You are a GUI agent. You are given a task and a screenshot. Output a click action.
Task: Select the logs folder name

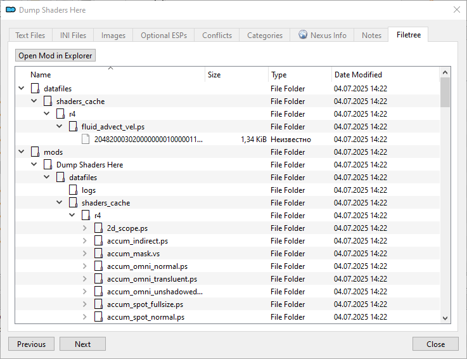pos(89,190)
